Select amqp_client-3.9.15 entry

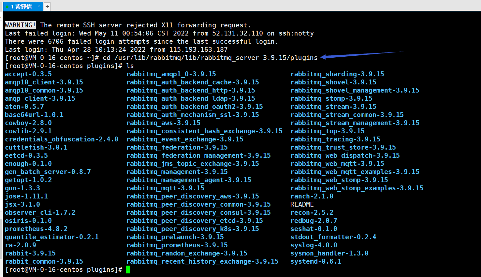pos(40,98)
